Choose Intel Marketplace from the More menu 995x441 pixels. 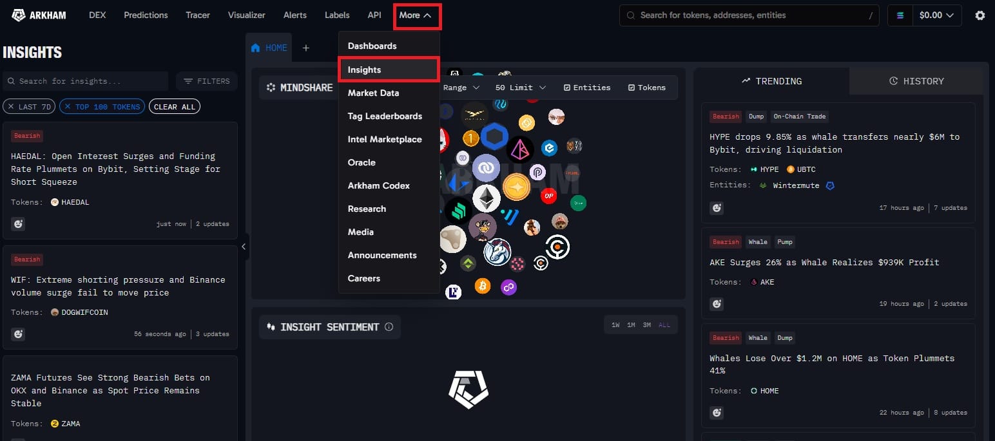[x=389, y=139]
